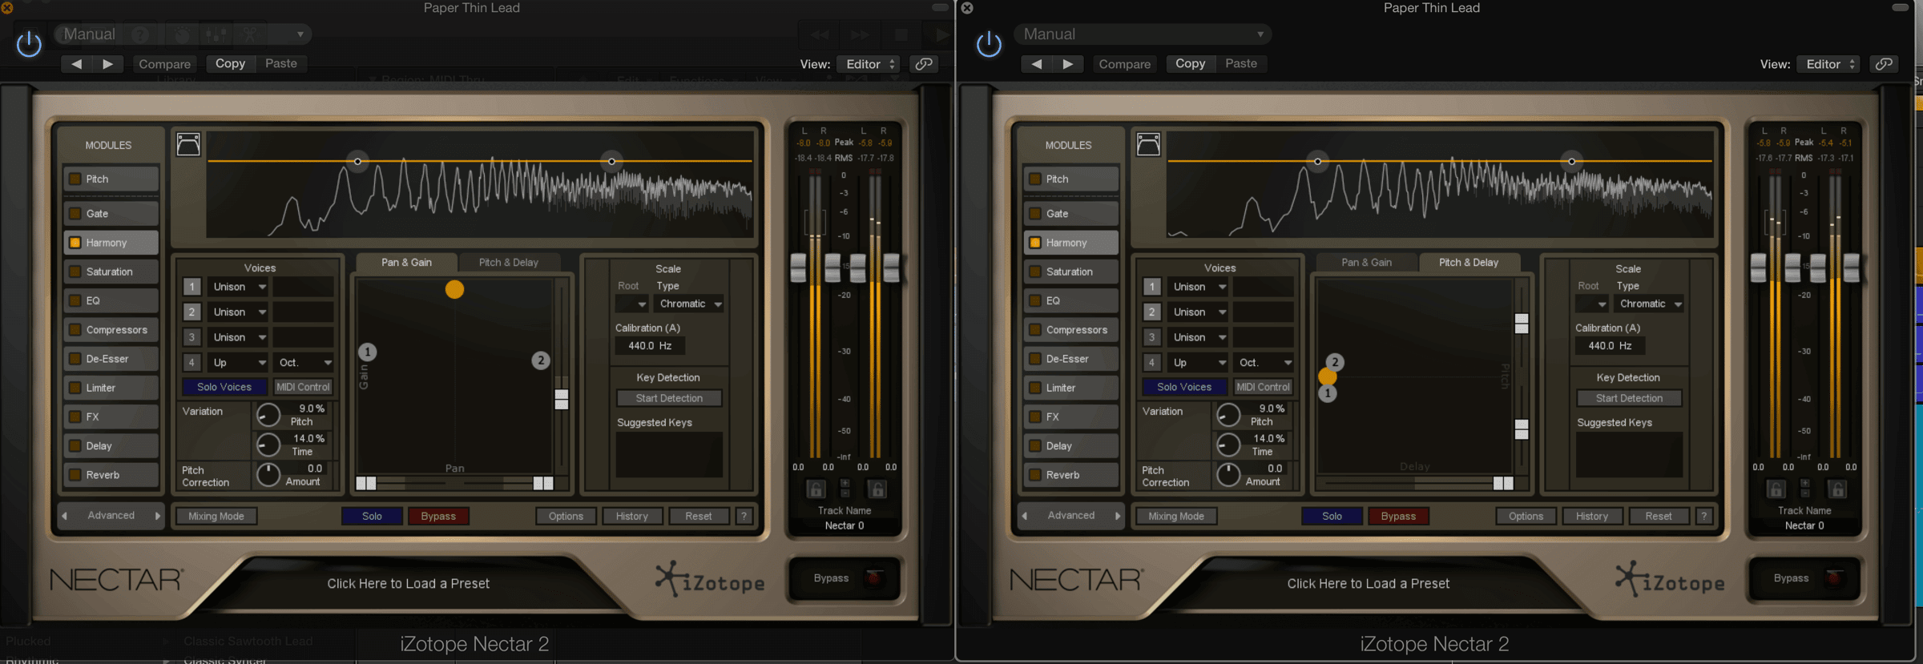Open voice 1 Unison dropdown in left window

pyautogui.click(x=238, y=287)
